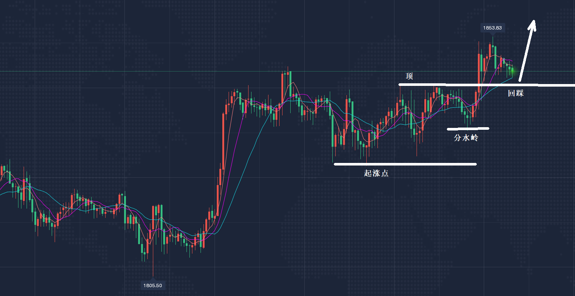Select the "回踩" annotation label
This screenshot has height=296, width=575.
click(x=516, y=93)
